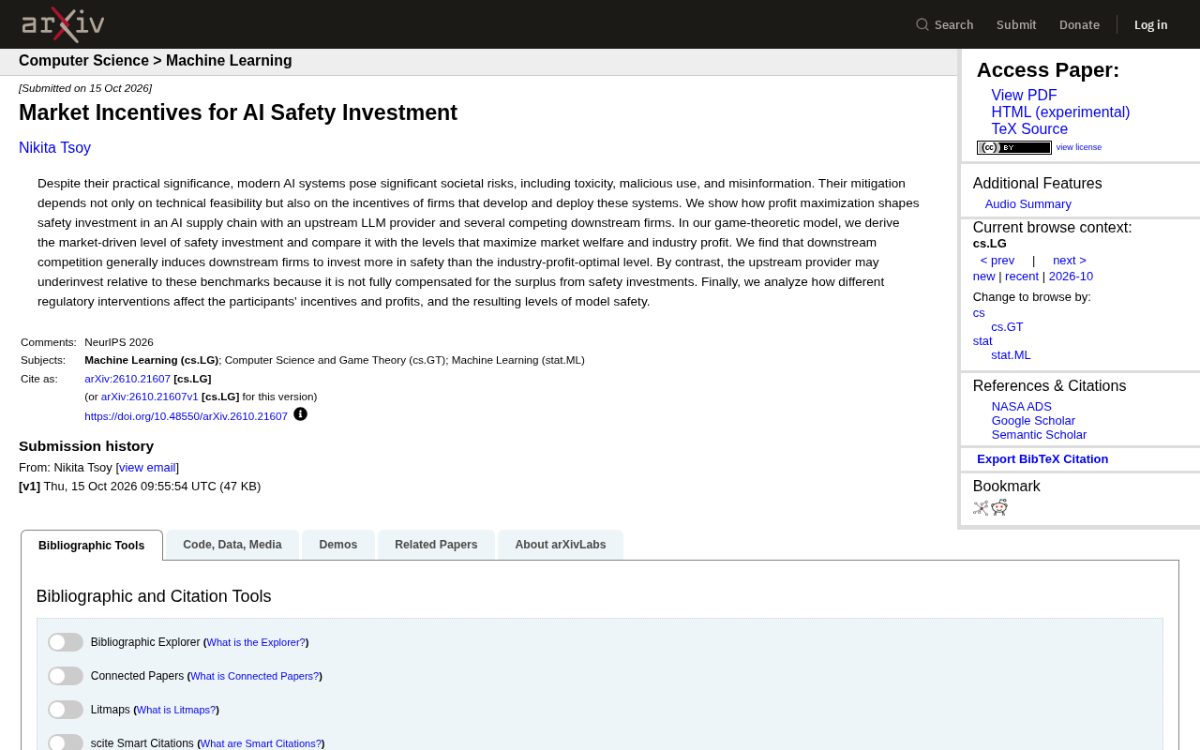
Task: Open the Search magnifier icon
Action: (x=922, y=25)
